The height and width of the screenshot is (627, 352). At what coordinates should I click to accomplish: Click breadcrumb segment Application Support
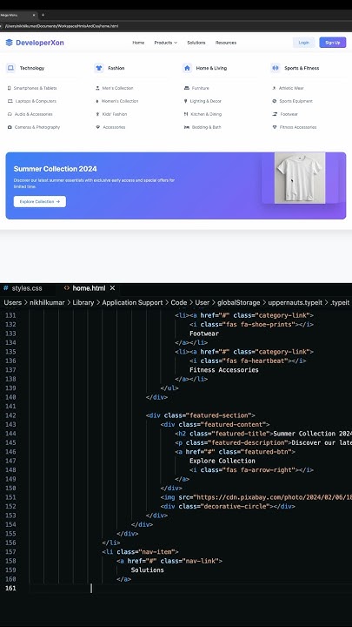coord(132,303)
